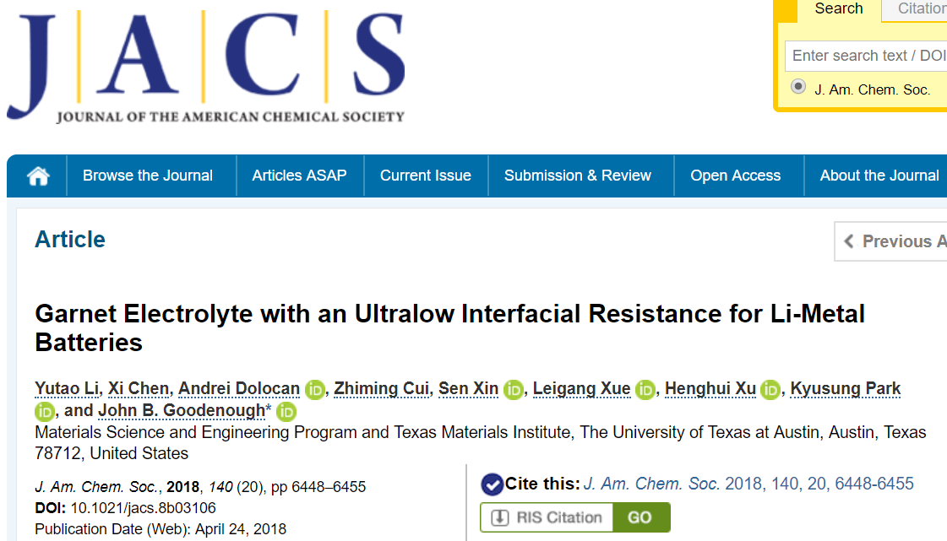The height and width of the screenshot is (541, 947).
Task: Open Henghui Xu's ORCID iD icon
Action: pyautogui.click(x=770, y=390)
